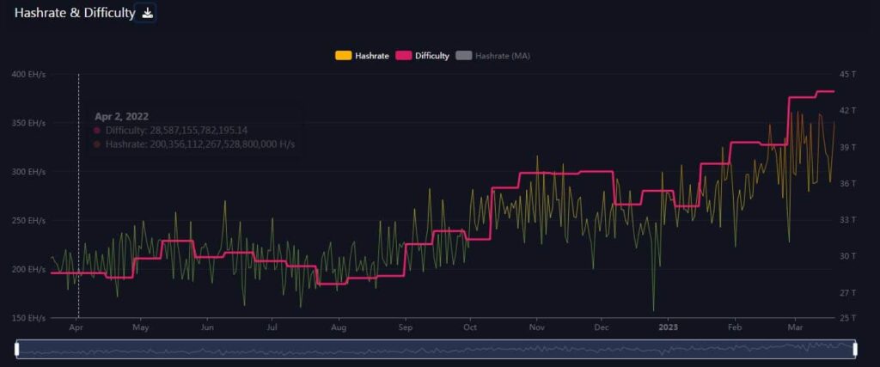This screenshot has width=880, height=367.
Task: Click the Hashrate value in tooltip
Action: click(199, 144)
